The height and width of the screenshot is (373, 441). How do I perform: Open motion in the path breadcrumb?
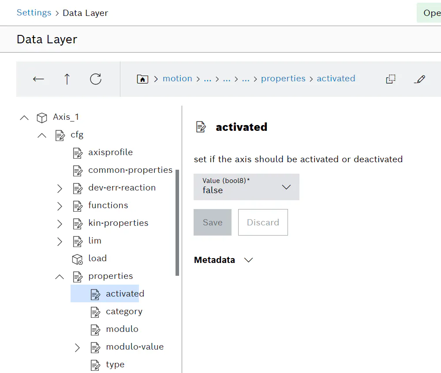(x=177, y=78)
